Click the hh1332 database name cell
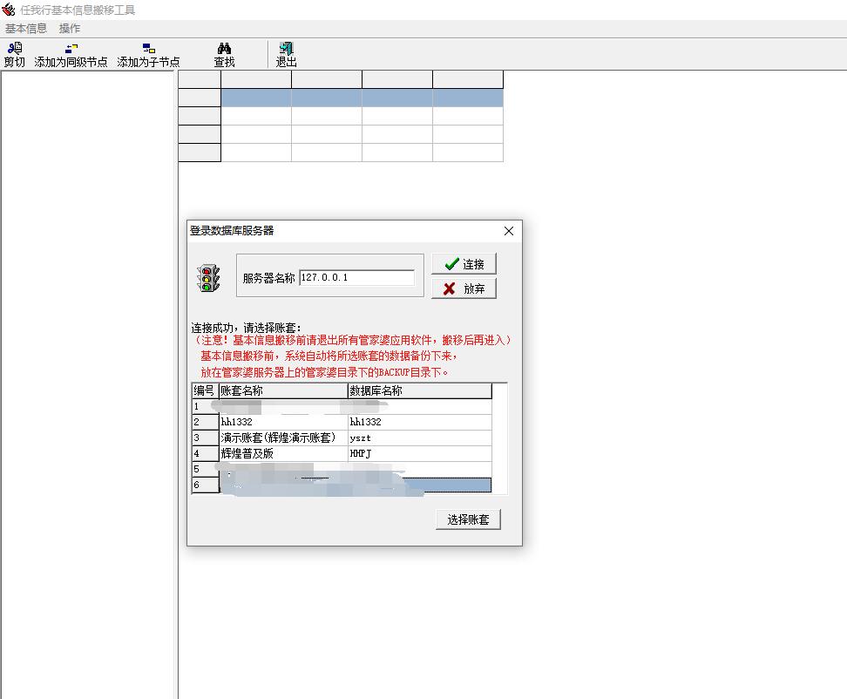This screenshot has width=847, height=699. pyautogui.click(x=420, y=422)
